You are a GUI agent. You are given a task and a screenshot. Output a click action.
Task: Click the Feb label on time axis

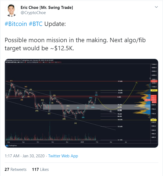coord(97,142)
